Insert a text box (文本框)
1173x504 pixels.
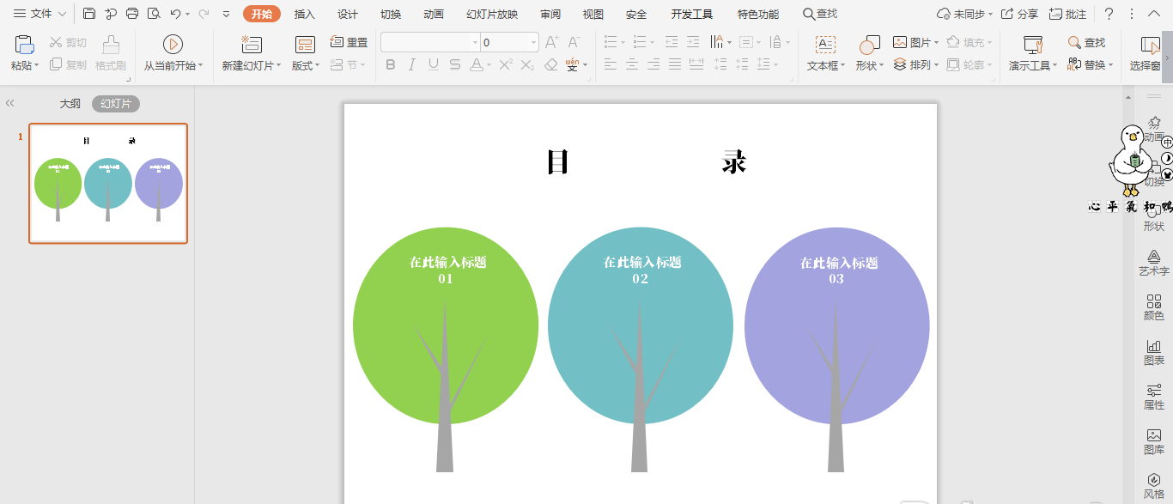click(825, 53)
